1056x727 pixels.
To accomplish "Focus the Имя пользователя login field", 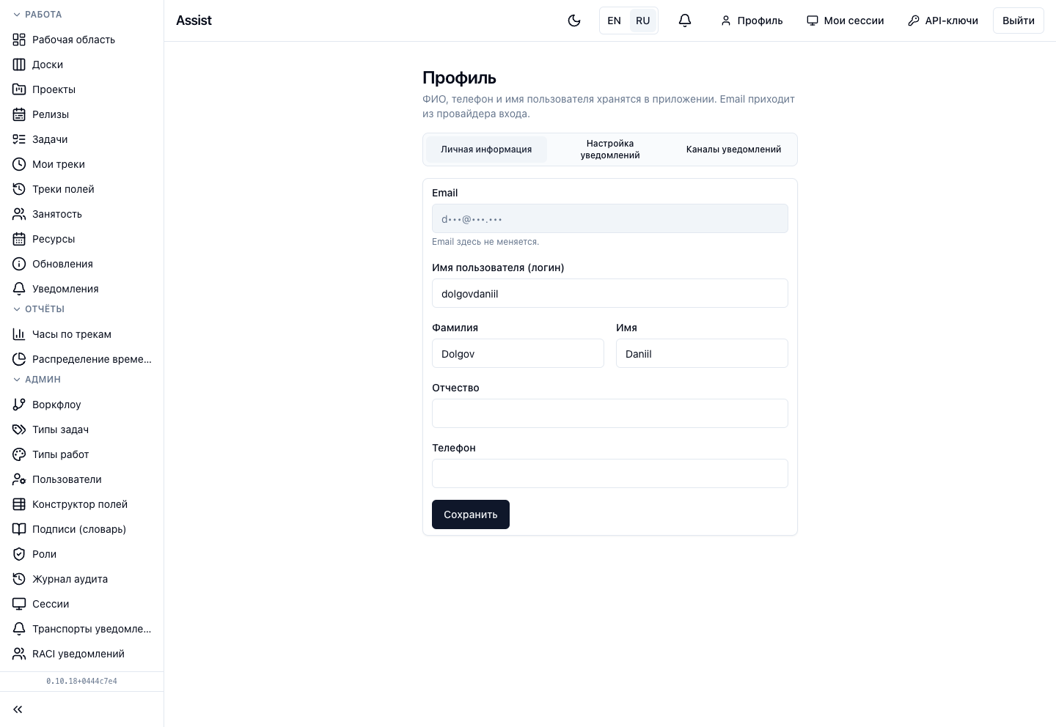I will [610, 293].
